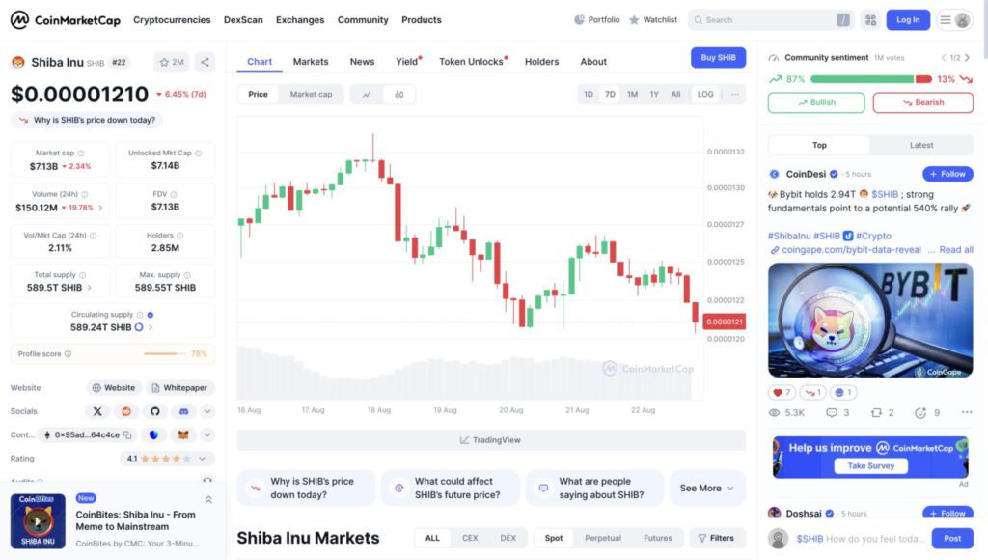
Task: Switch to the Holders tab
Action: [541, 62]
